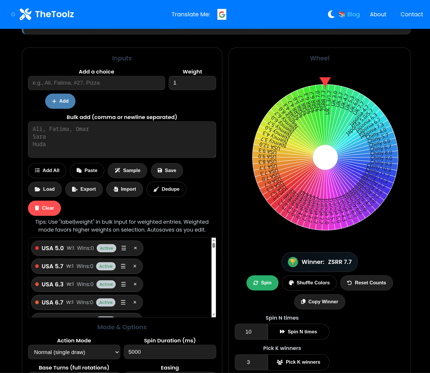This screenshot has width=430, height=373.
Task: Spin the wheel
Action: [262, 283]
